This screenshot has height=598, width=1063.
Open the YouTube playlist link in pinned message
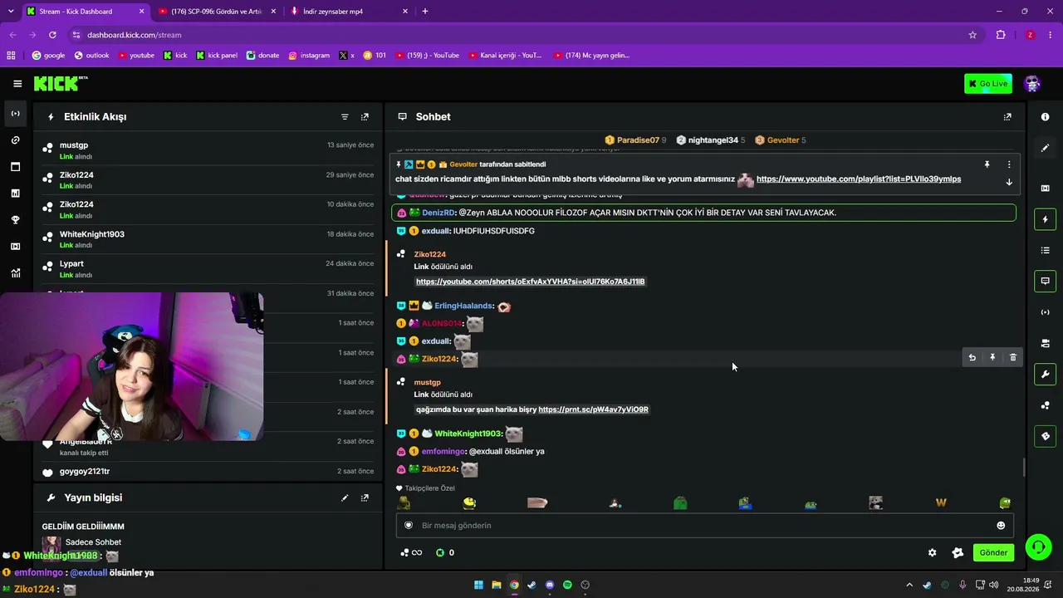[x=859, y=179]
